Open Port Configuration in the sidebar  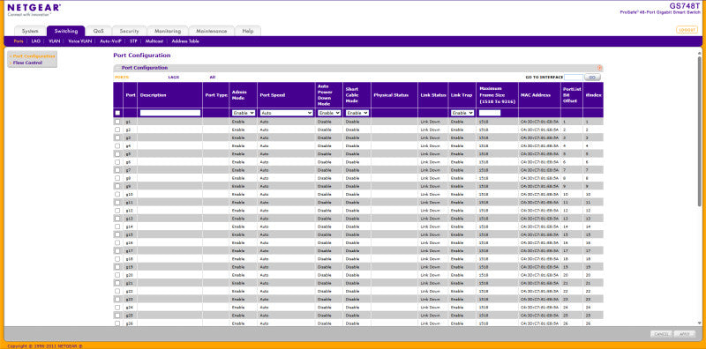pyautogui.click(x=34, y=56)
